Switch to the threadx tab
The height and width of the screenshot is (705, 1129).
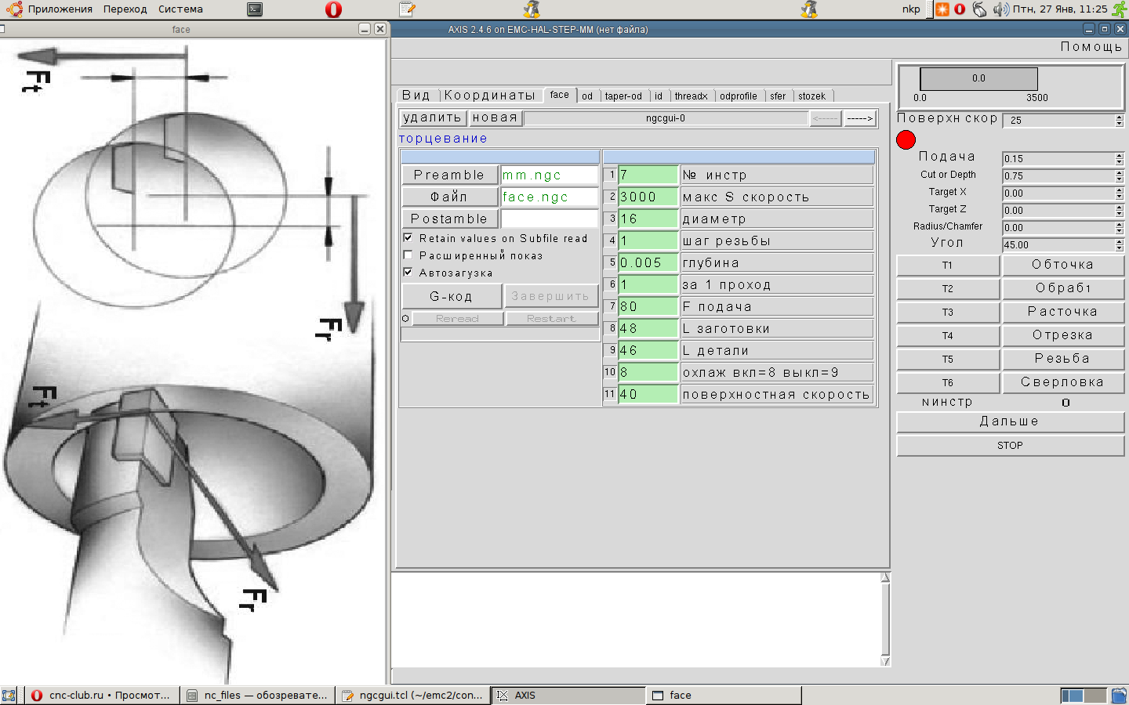691,96
